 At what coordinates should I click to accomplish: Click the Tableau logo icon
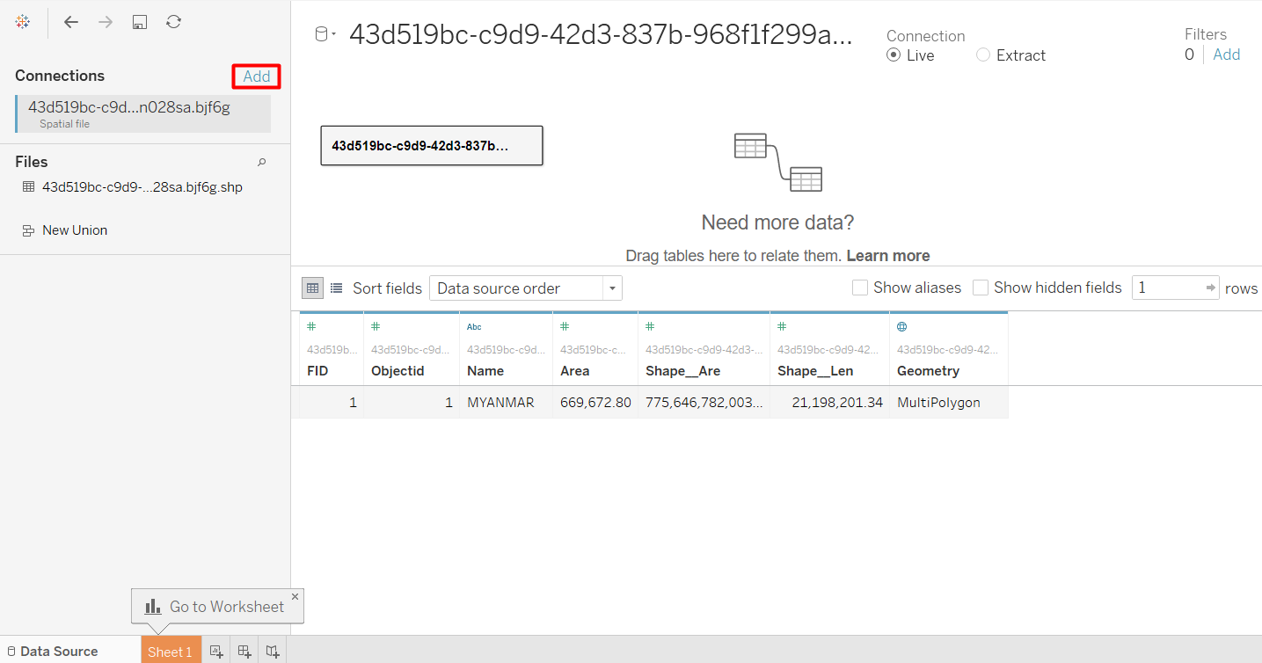coord(23,22)
